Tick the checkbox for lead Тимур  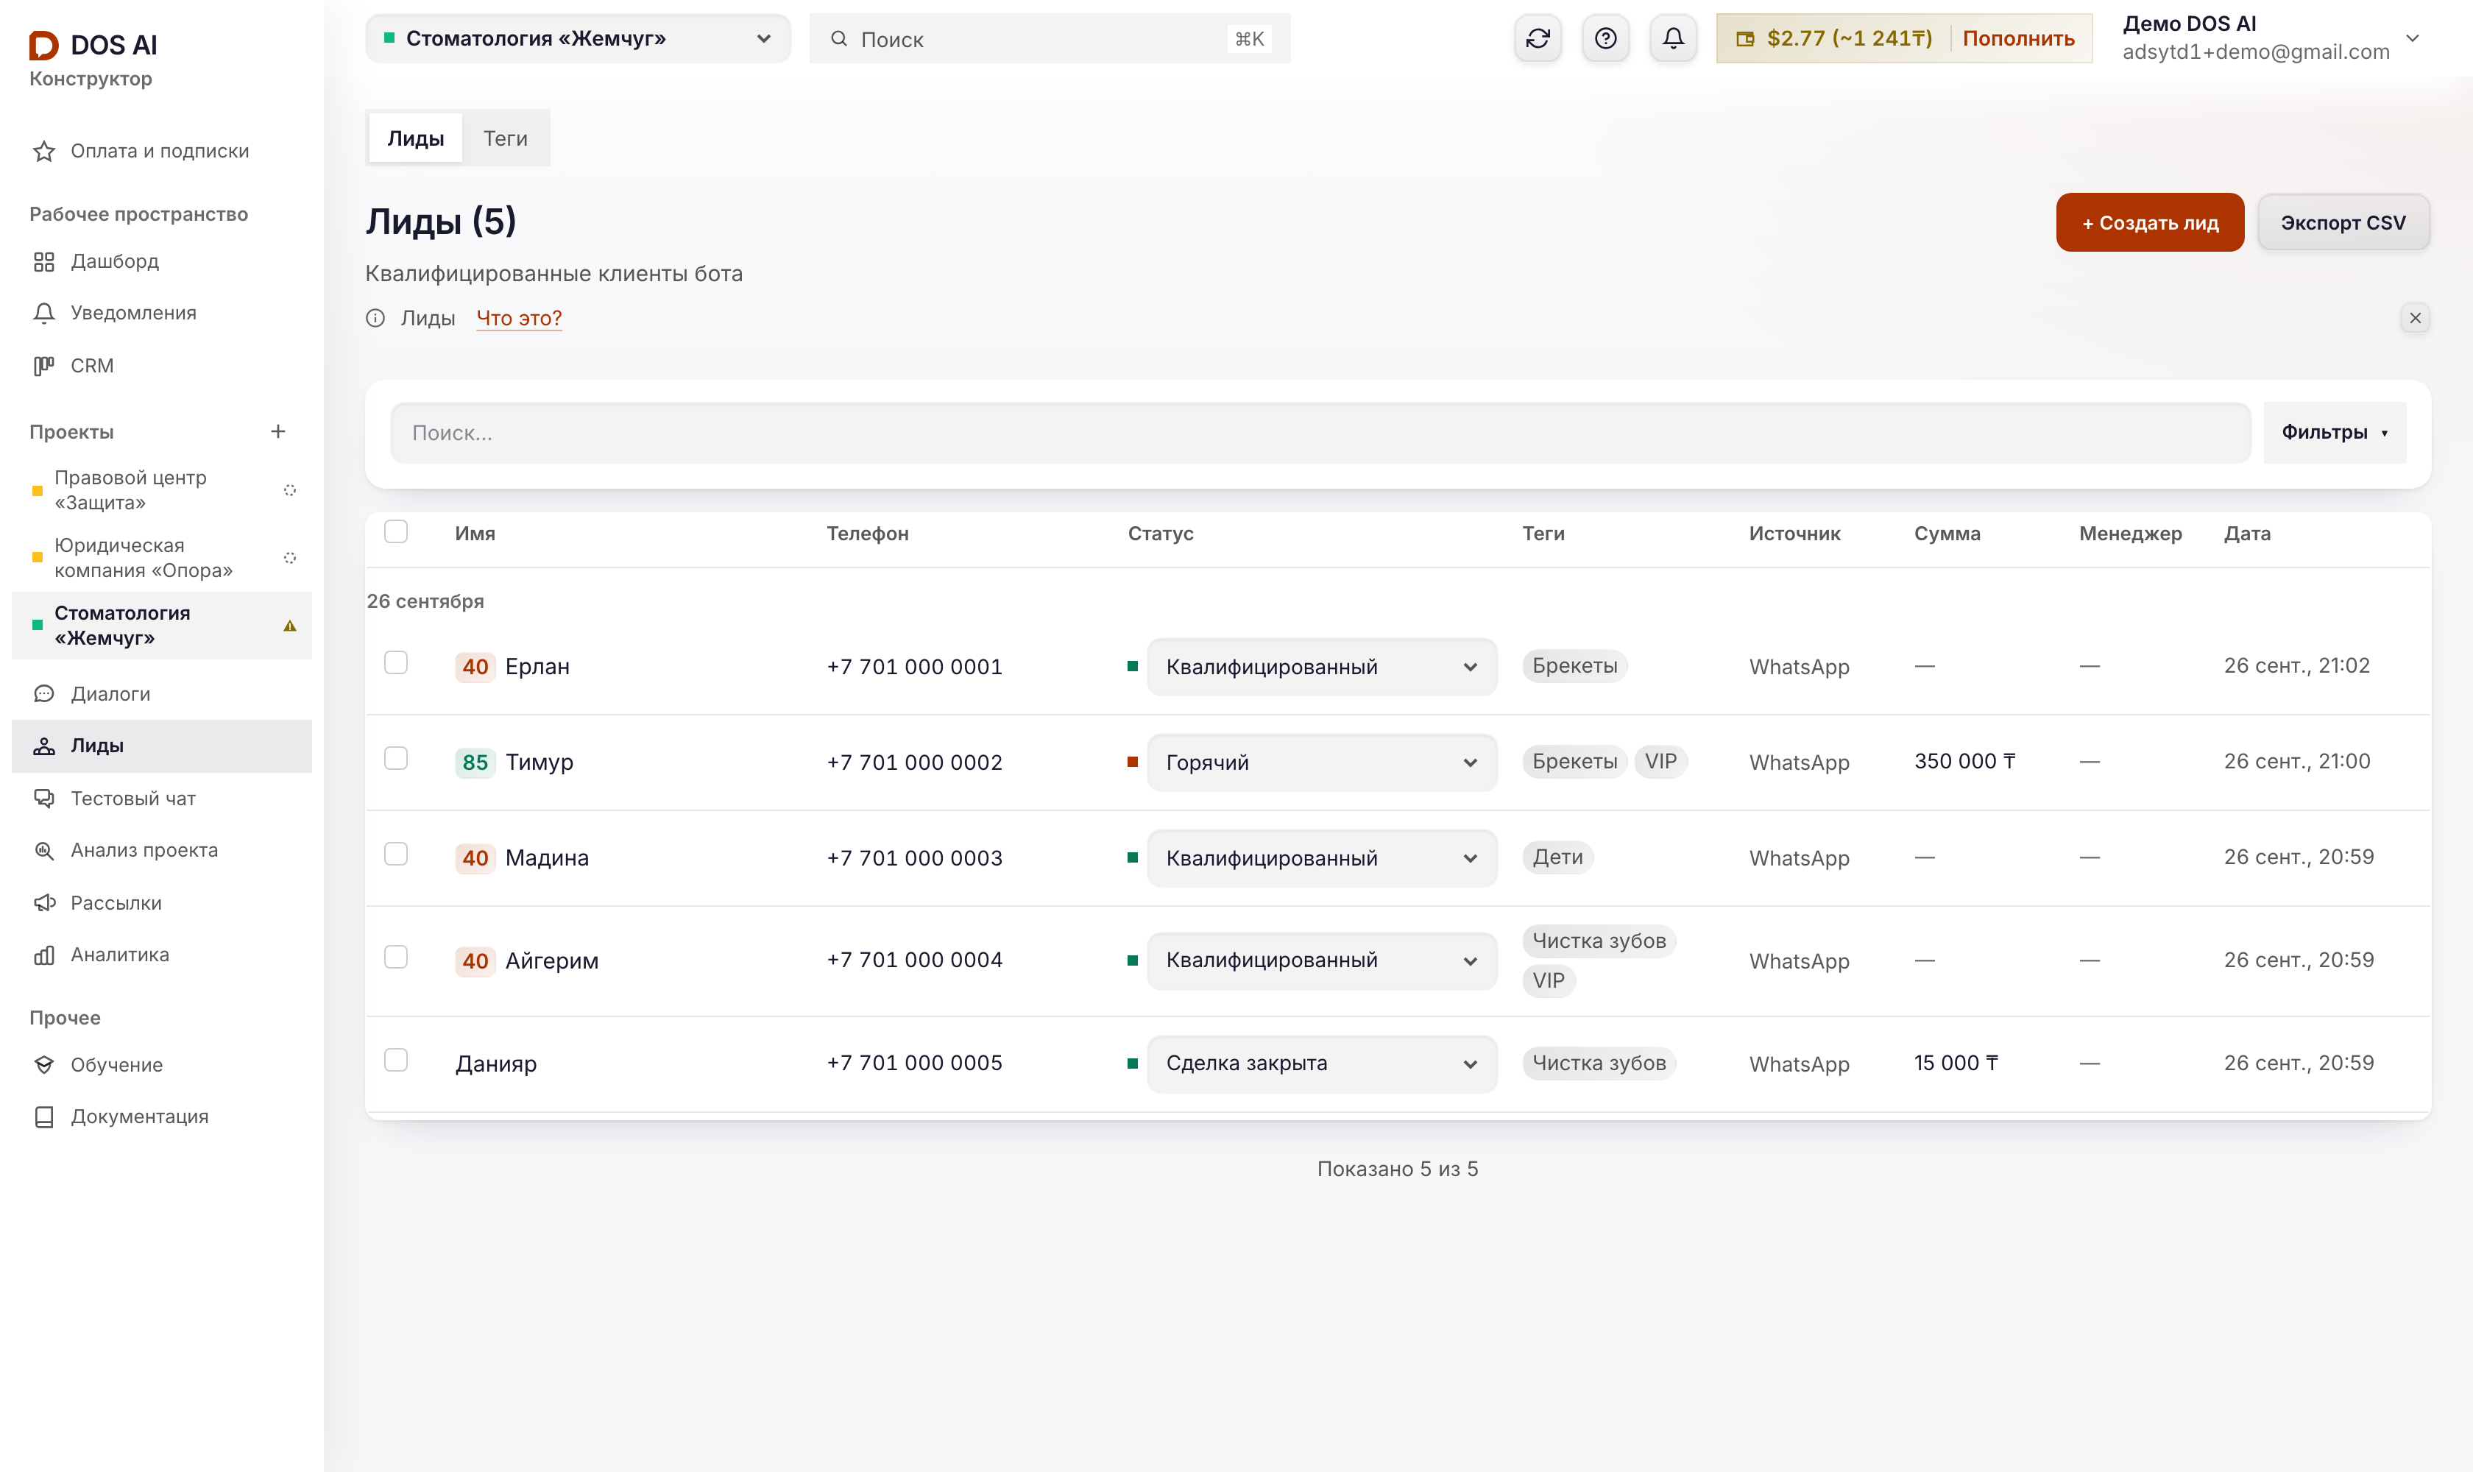pos(396,759)
